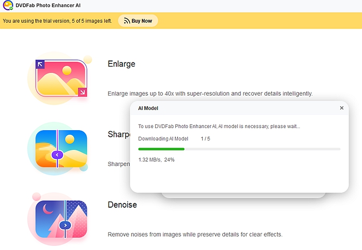Click the 1.32 MB/s, 24% speed readout

tap(156, 160)
